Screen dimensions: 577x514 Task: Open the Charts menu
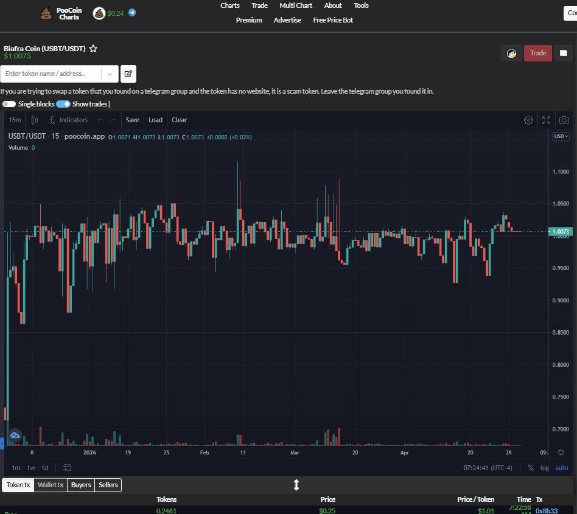point(230,5)
